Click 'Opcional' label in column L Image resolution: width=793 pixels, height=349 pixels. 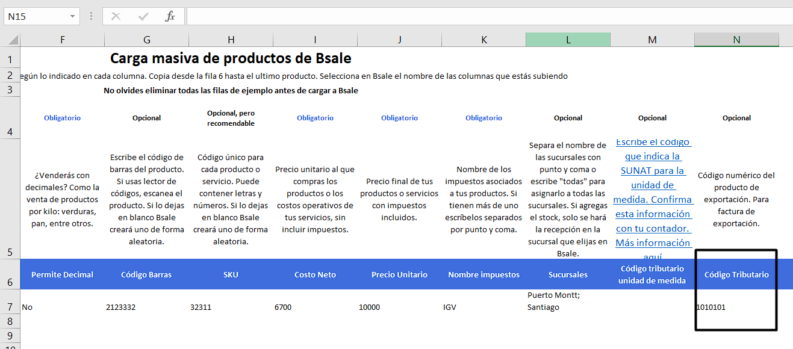(568, 118)
